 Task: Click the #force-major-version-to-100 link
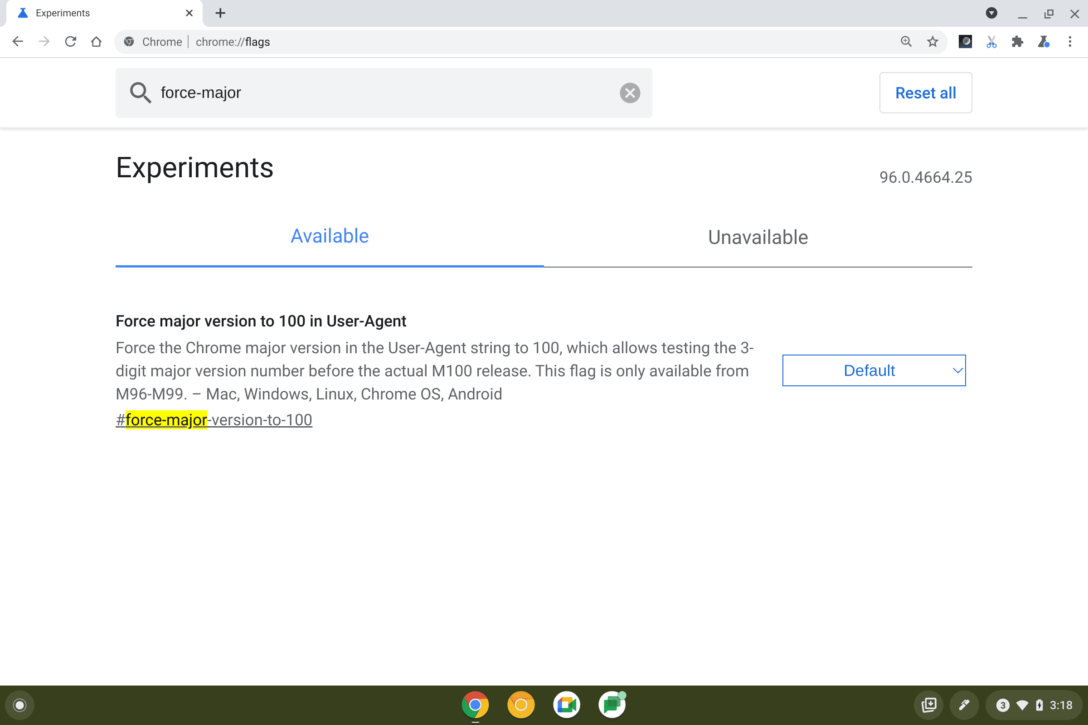click(214, 419)
